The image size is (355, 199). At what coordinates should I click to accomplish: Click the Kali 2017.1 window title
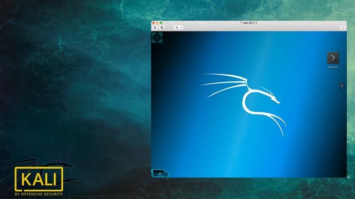(250, 23)
